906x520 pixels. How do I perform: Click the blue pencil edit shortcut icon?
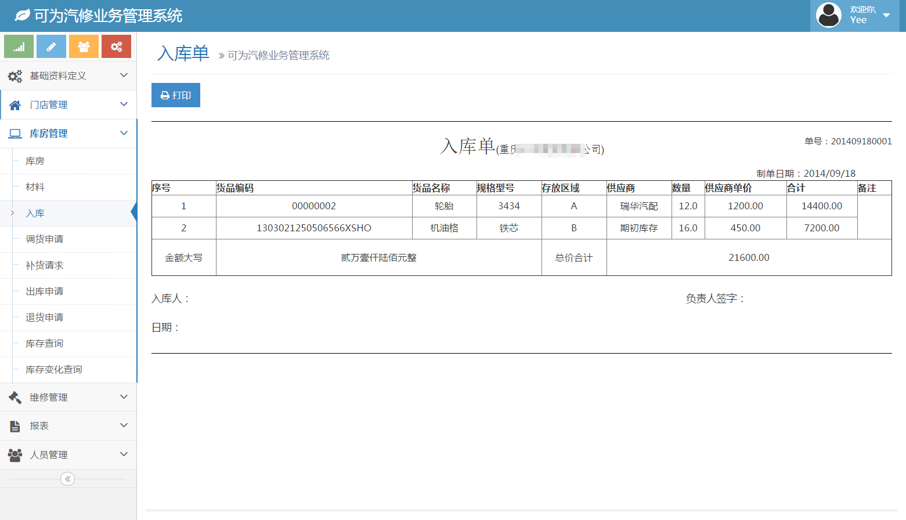(x=51, y=46)
